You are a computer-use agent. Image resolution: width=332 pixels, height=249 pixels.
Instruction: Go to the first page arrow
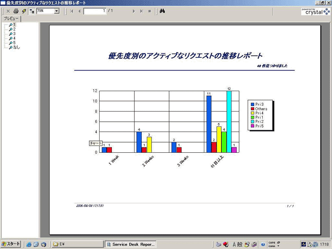click(72, 11)
